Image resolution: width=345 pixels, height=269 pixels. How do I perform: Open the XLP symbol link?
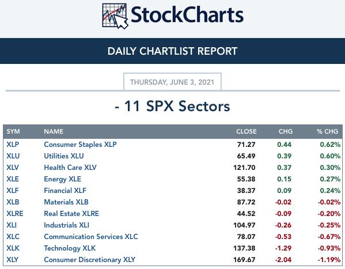coord(13,145)
